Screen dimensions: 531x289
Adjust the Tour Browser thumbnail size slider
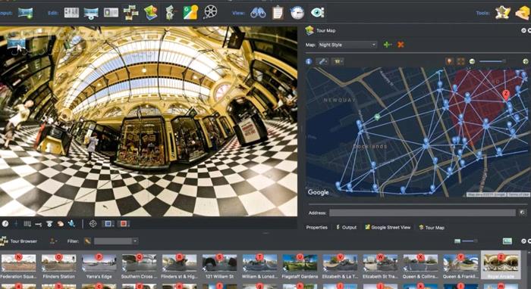tap(470, 241)
